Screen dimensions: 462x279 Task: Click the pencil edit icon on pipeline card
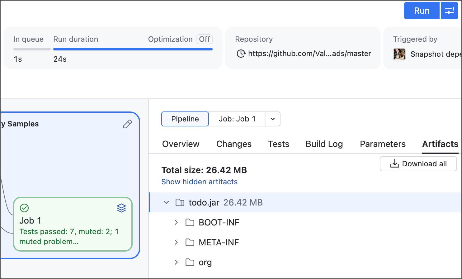point(127,124)
